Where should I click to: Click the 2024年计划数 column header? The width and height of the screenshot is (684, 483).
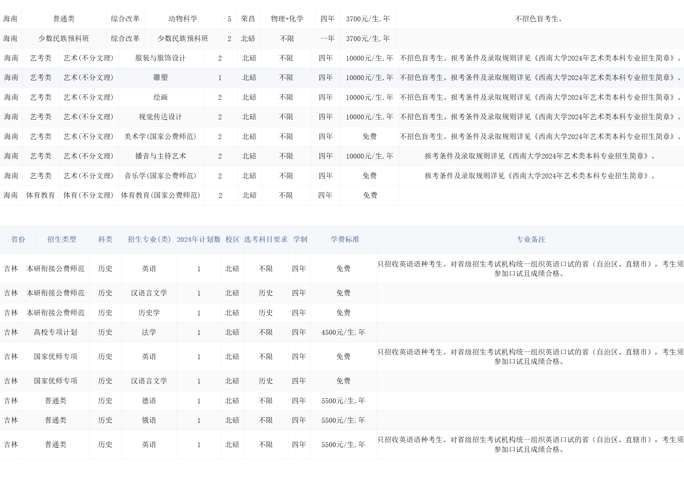coord(199,240)
